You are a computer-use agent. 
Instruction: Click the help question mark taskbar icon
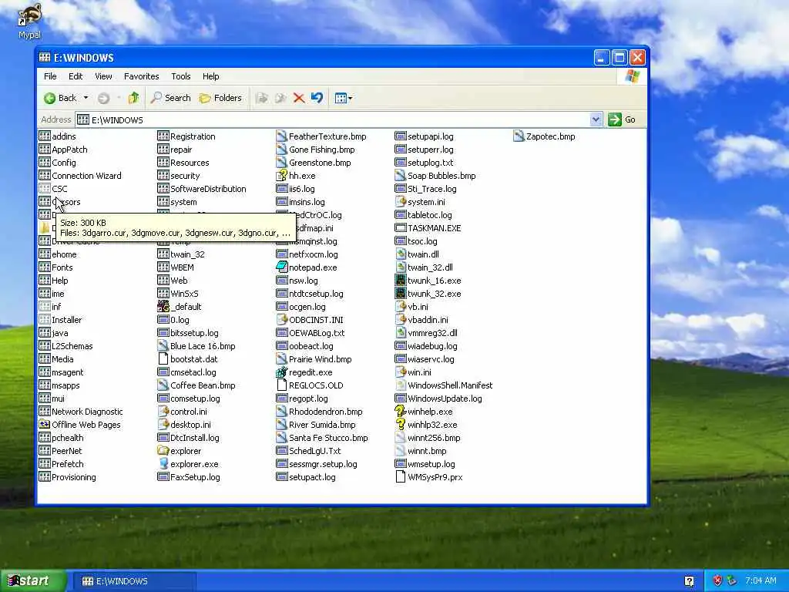(x=690, y=581)
